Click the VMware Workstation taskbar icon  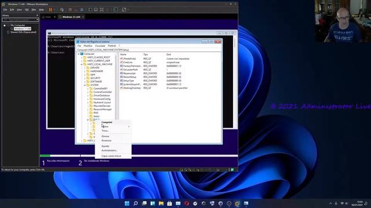point(237,203)
